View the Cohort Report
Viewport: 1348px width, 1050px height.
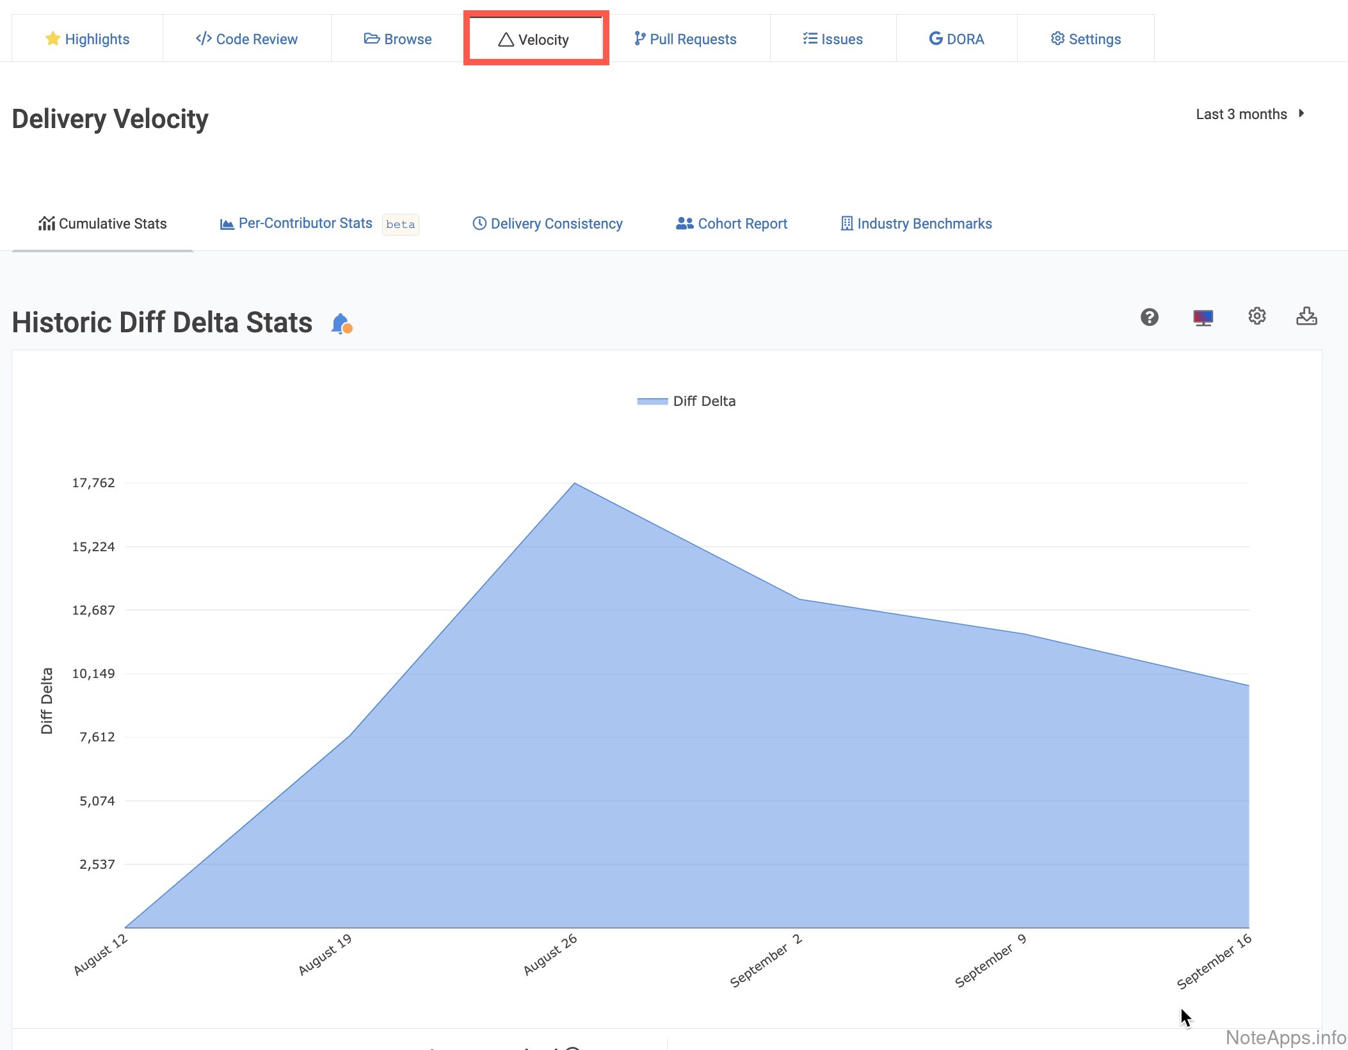click(732, 223)
